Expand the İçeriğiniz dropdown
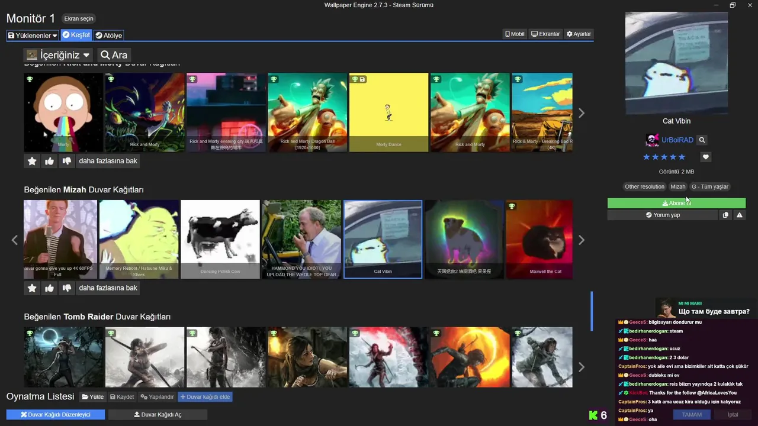 tap(58, 55)
